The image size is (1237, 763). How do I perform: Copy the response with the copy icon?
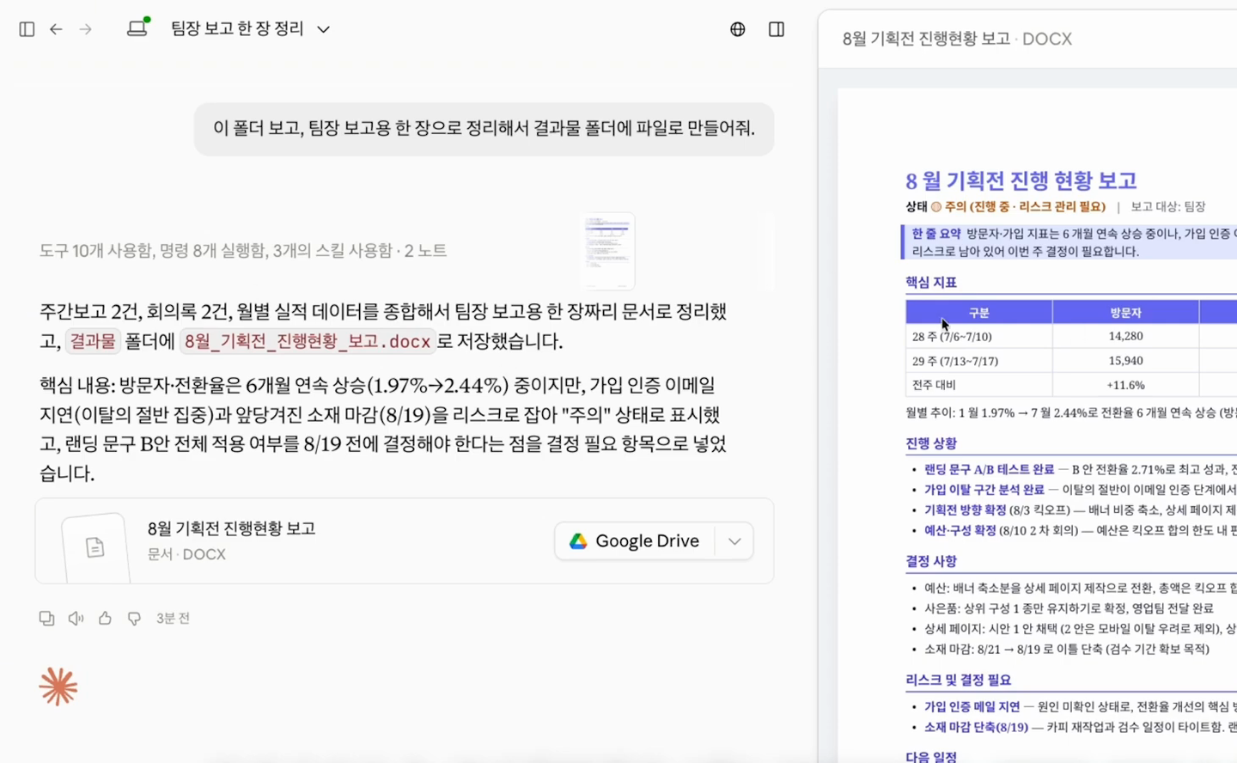[x=46, y=619]
